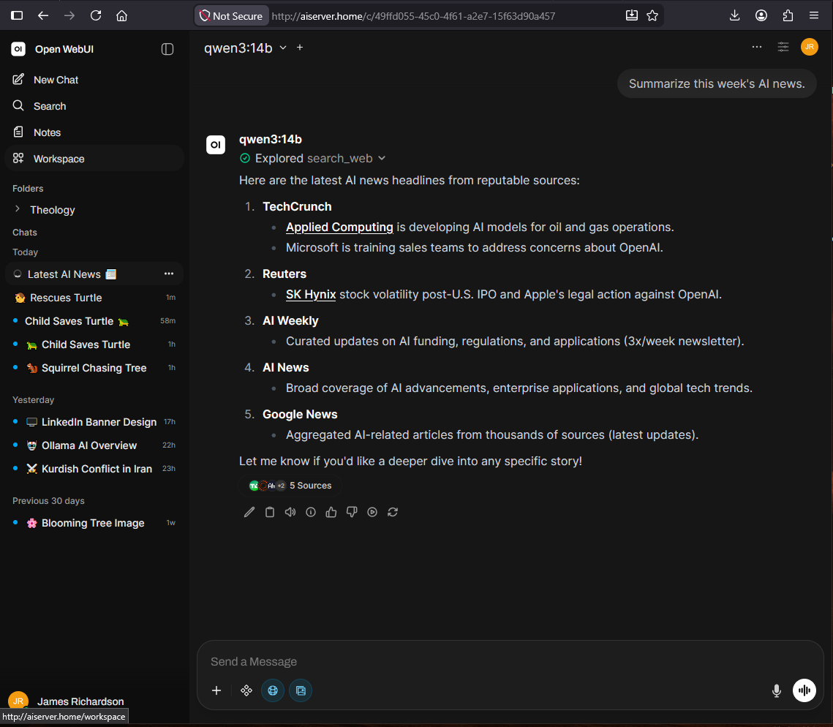Click the user message bubble
This screenshot has width=833, height=727.
click(717, 83)
